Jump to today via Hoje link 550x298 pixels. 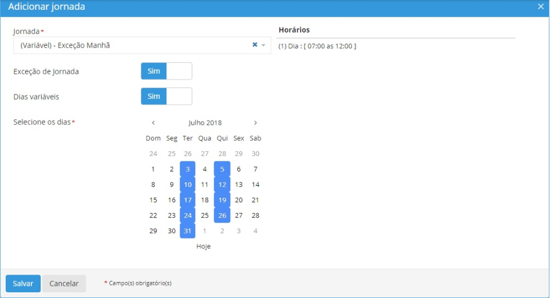[204, 247]
